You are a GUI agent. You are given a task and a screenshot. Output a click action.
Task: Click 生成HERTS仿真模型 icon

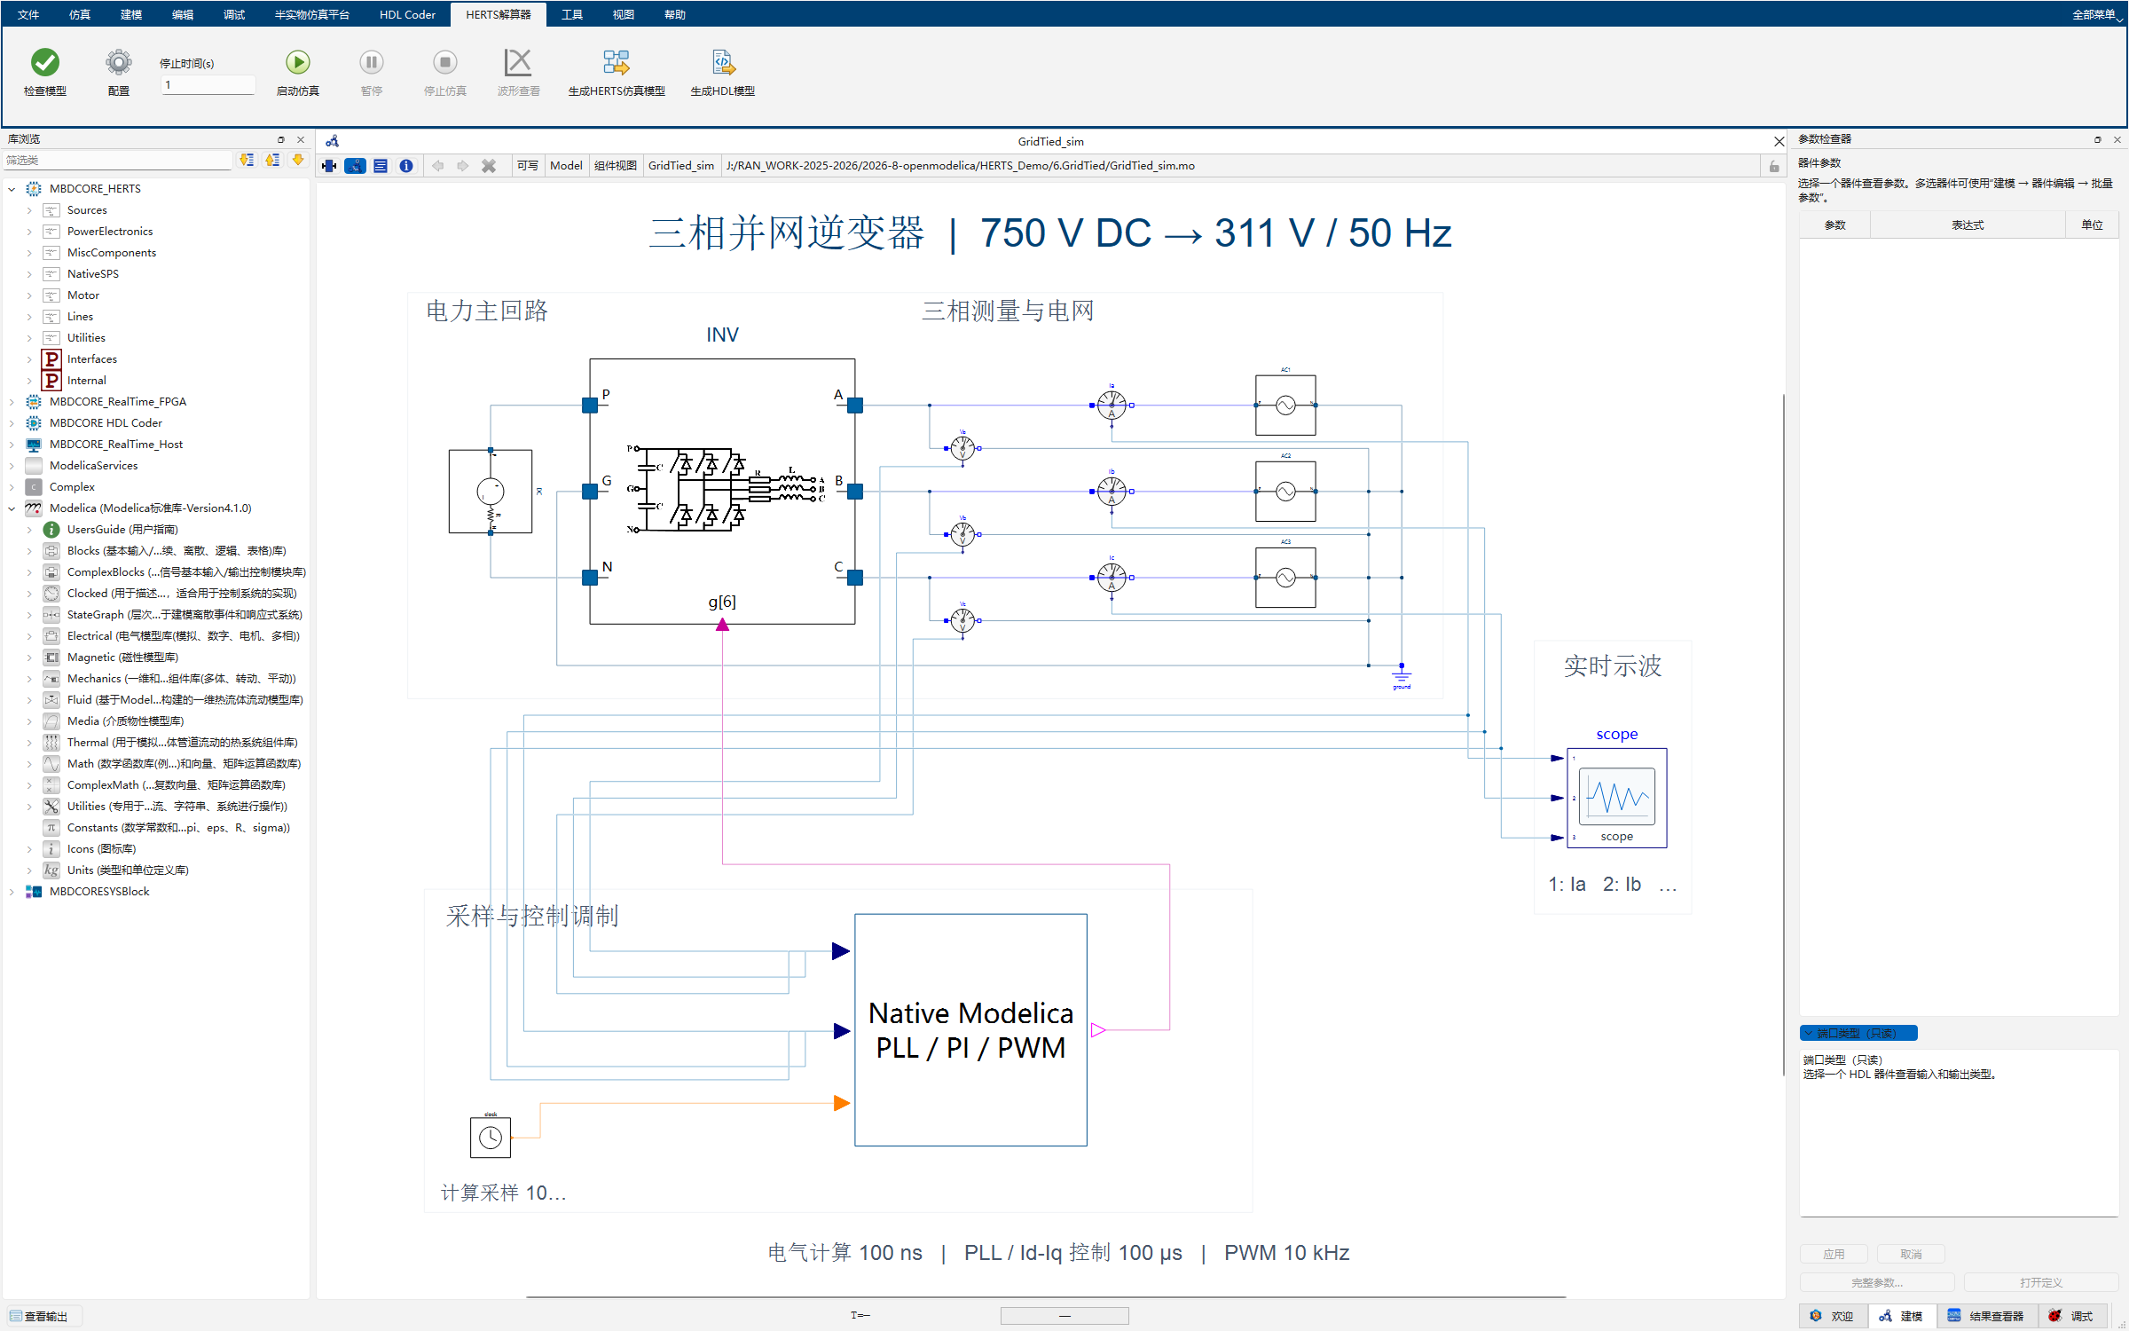pyautogui.click(x=617, y=62)
